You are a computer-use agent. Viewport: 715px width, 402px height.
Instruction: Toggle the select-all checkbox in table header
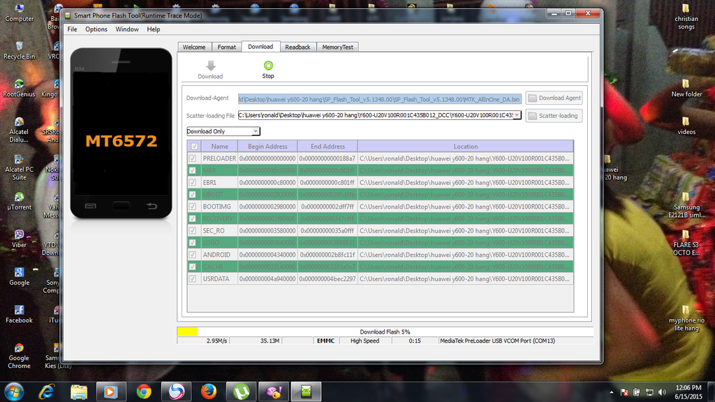coord(193,147)
